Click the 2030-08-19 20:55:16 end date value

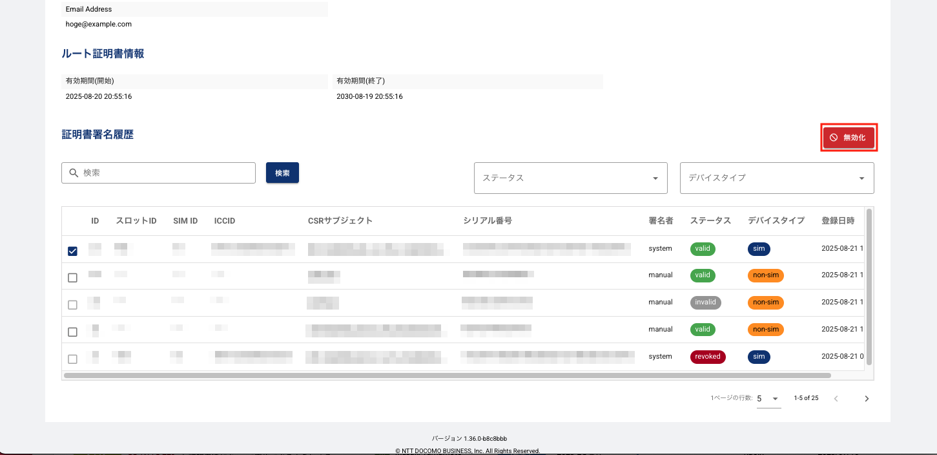[x=369, y=96]
